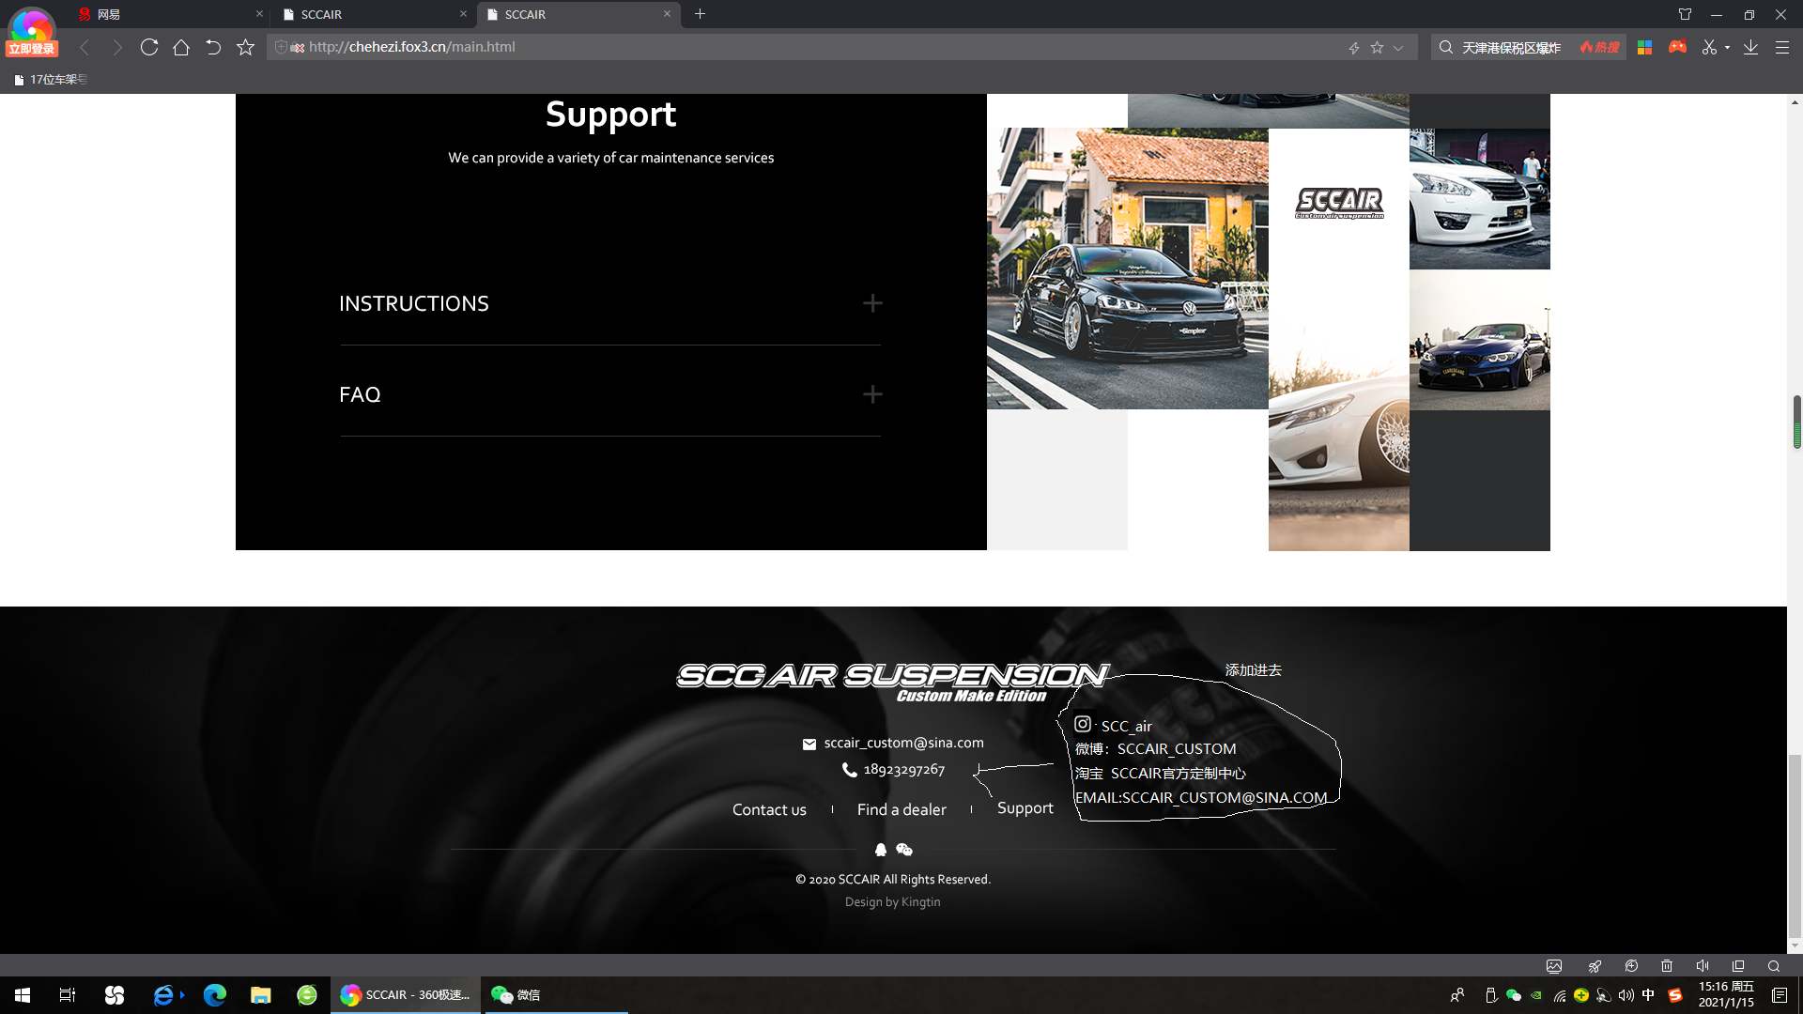Switch to the first SCCAIR tab
This screenshot has width=1803, height=1014.
pyautogui.click(x=376, y=14)
